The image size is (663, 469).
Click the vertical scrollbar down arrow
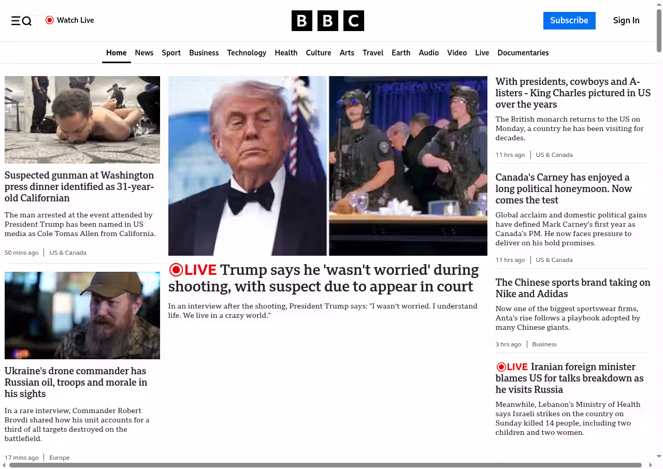tap(659, 456)
